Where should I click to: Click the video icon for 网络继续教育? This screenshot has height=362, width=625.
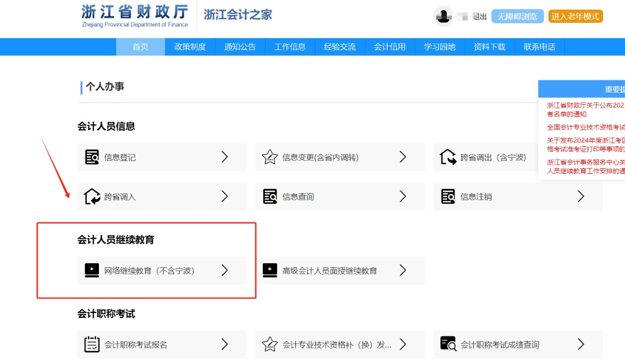92,271
